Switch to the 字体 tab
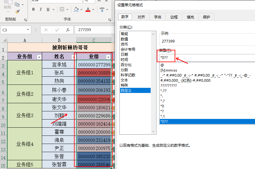This screenshot has width=255, height=169. coord(158,17)
